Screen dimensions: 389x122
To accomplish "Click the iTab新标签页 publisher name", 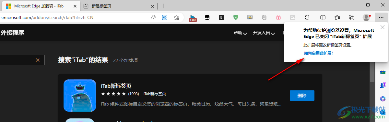I will 155,94.
